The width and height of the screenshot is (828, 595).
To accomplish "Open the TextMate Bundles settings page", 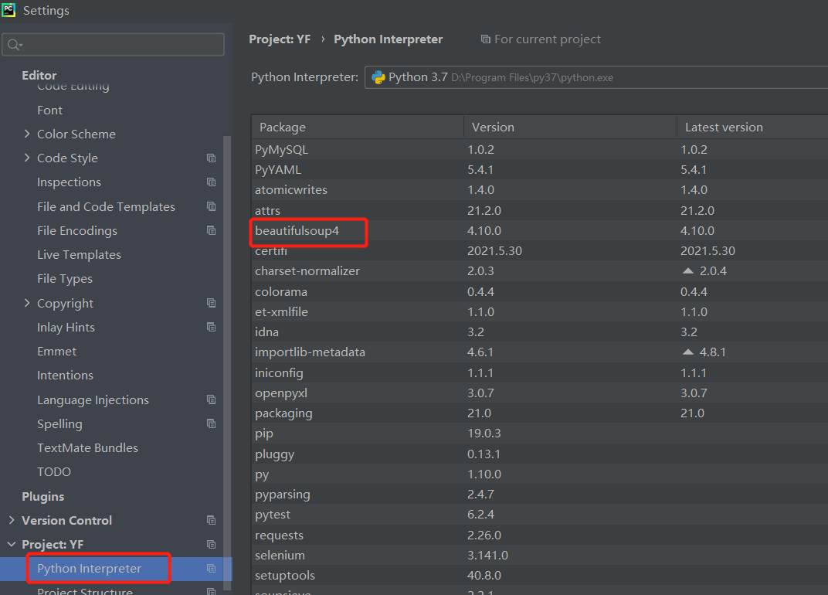I will 87,447.
